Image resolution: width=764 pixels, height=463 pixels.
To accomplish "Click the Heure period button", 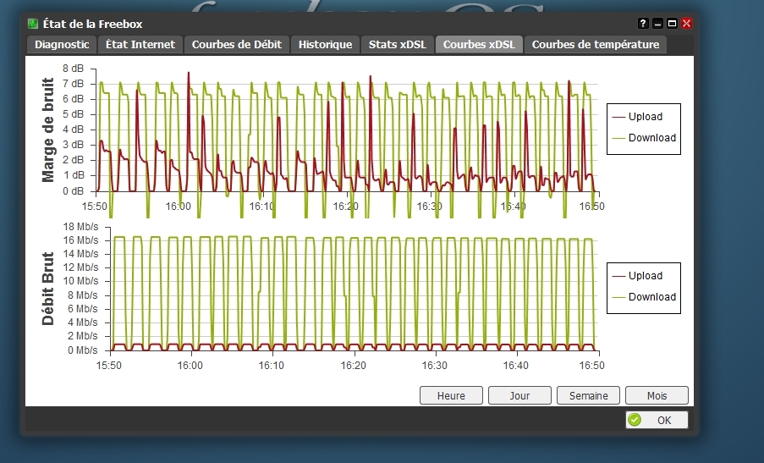I will click(451, 396).
